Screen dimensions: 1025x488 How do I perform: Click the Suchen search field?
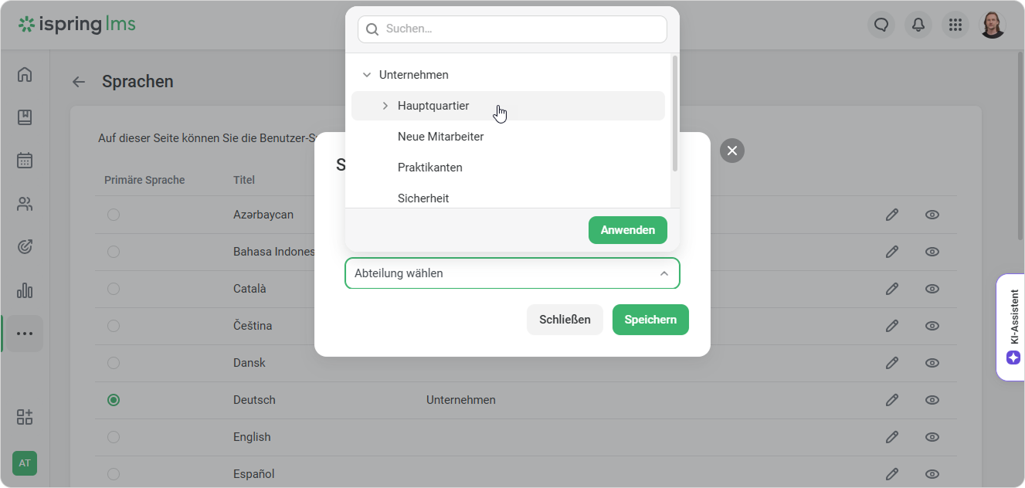[x=521, y=29]
